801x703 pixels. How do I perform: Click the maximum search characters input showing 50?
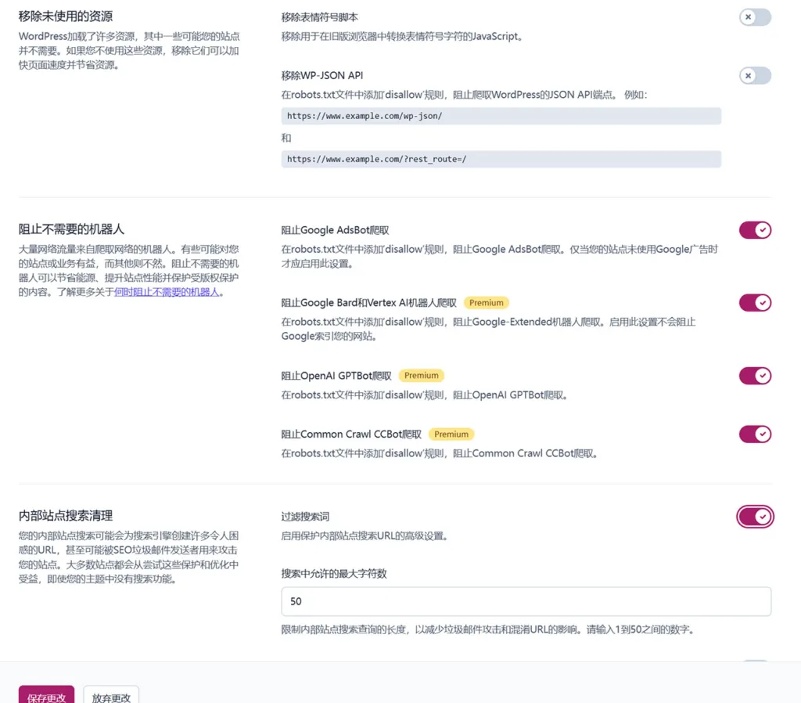coord(526,601)
